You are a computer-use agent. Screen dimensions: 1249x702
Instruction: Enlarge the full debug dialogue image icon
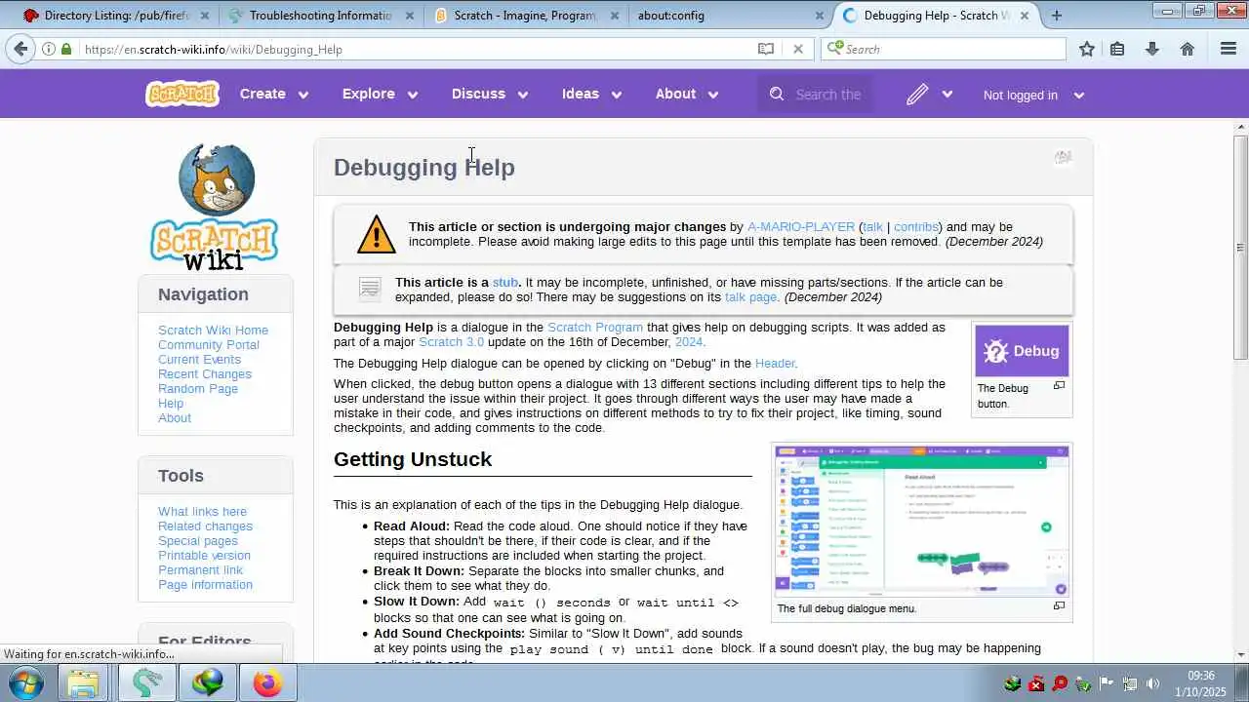(1059, 606)
